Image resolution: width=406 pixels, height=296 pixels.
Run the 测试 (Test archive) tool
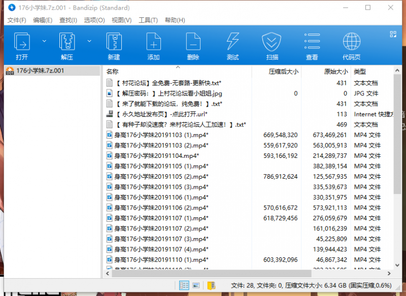(232, 45)
